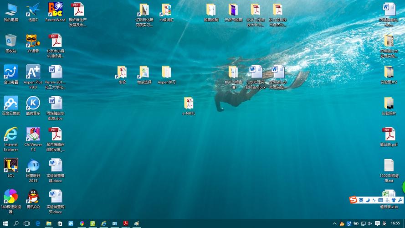Check the battery tray icon

click(356, 223)
